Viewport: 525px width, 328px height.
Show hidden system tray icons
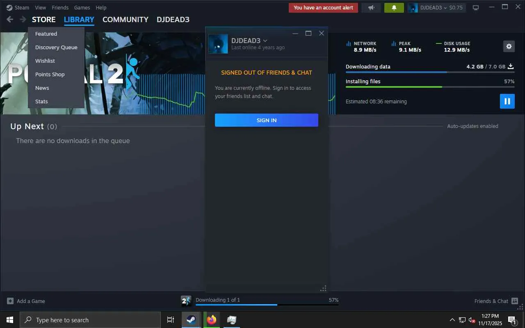pyautogui.click(x=452, y=320)
